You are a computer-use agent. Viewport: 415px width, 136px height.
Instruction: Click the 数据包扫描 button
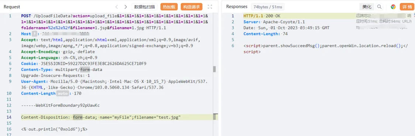pyautogui.click(x=145, y=7)
